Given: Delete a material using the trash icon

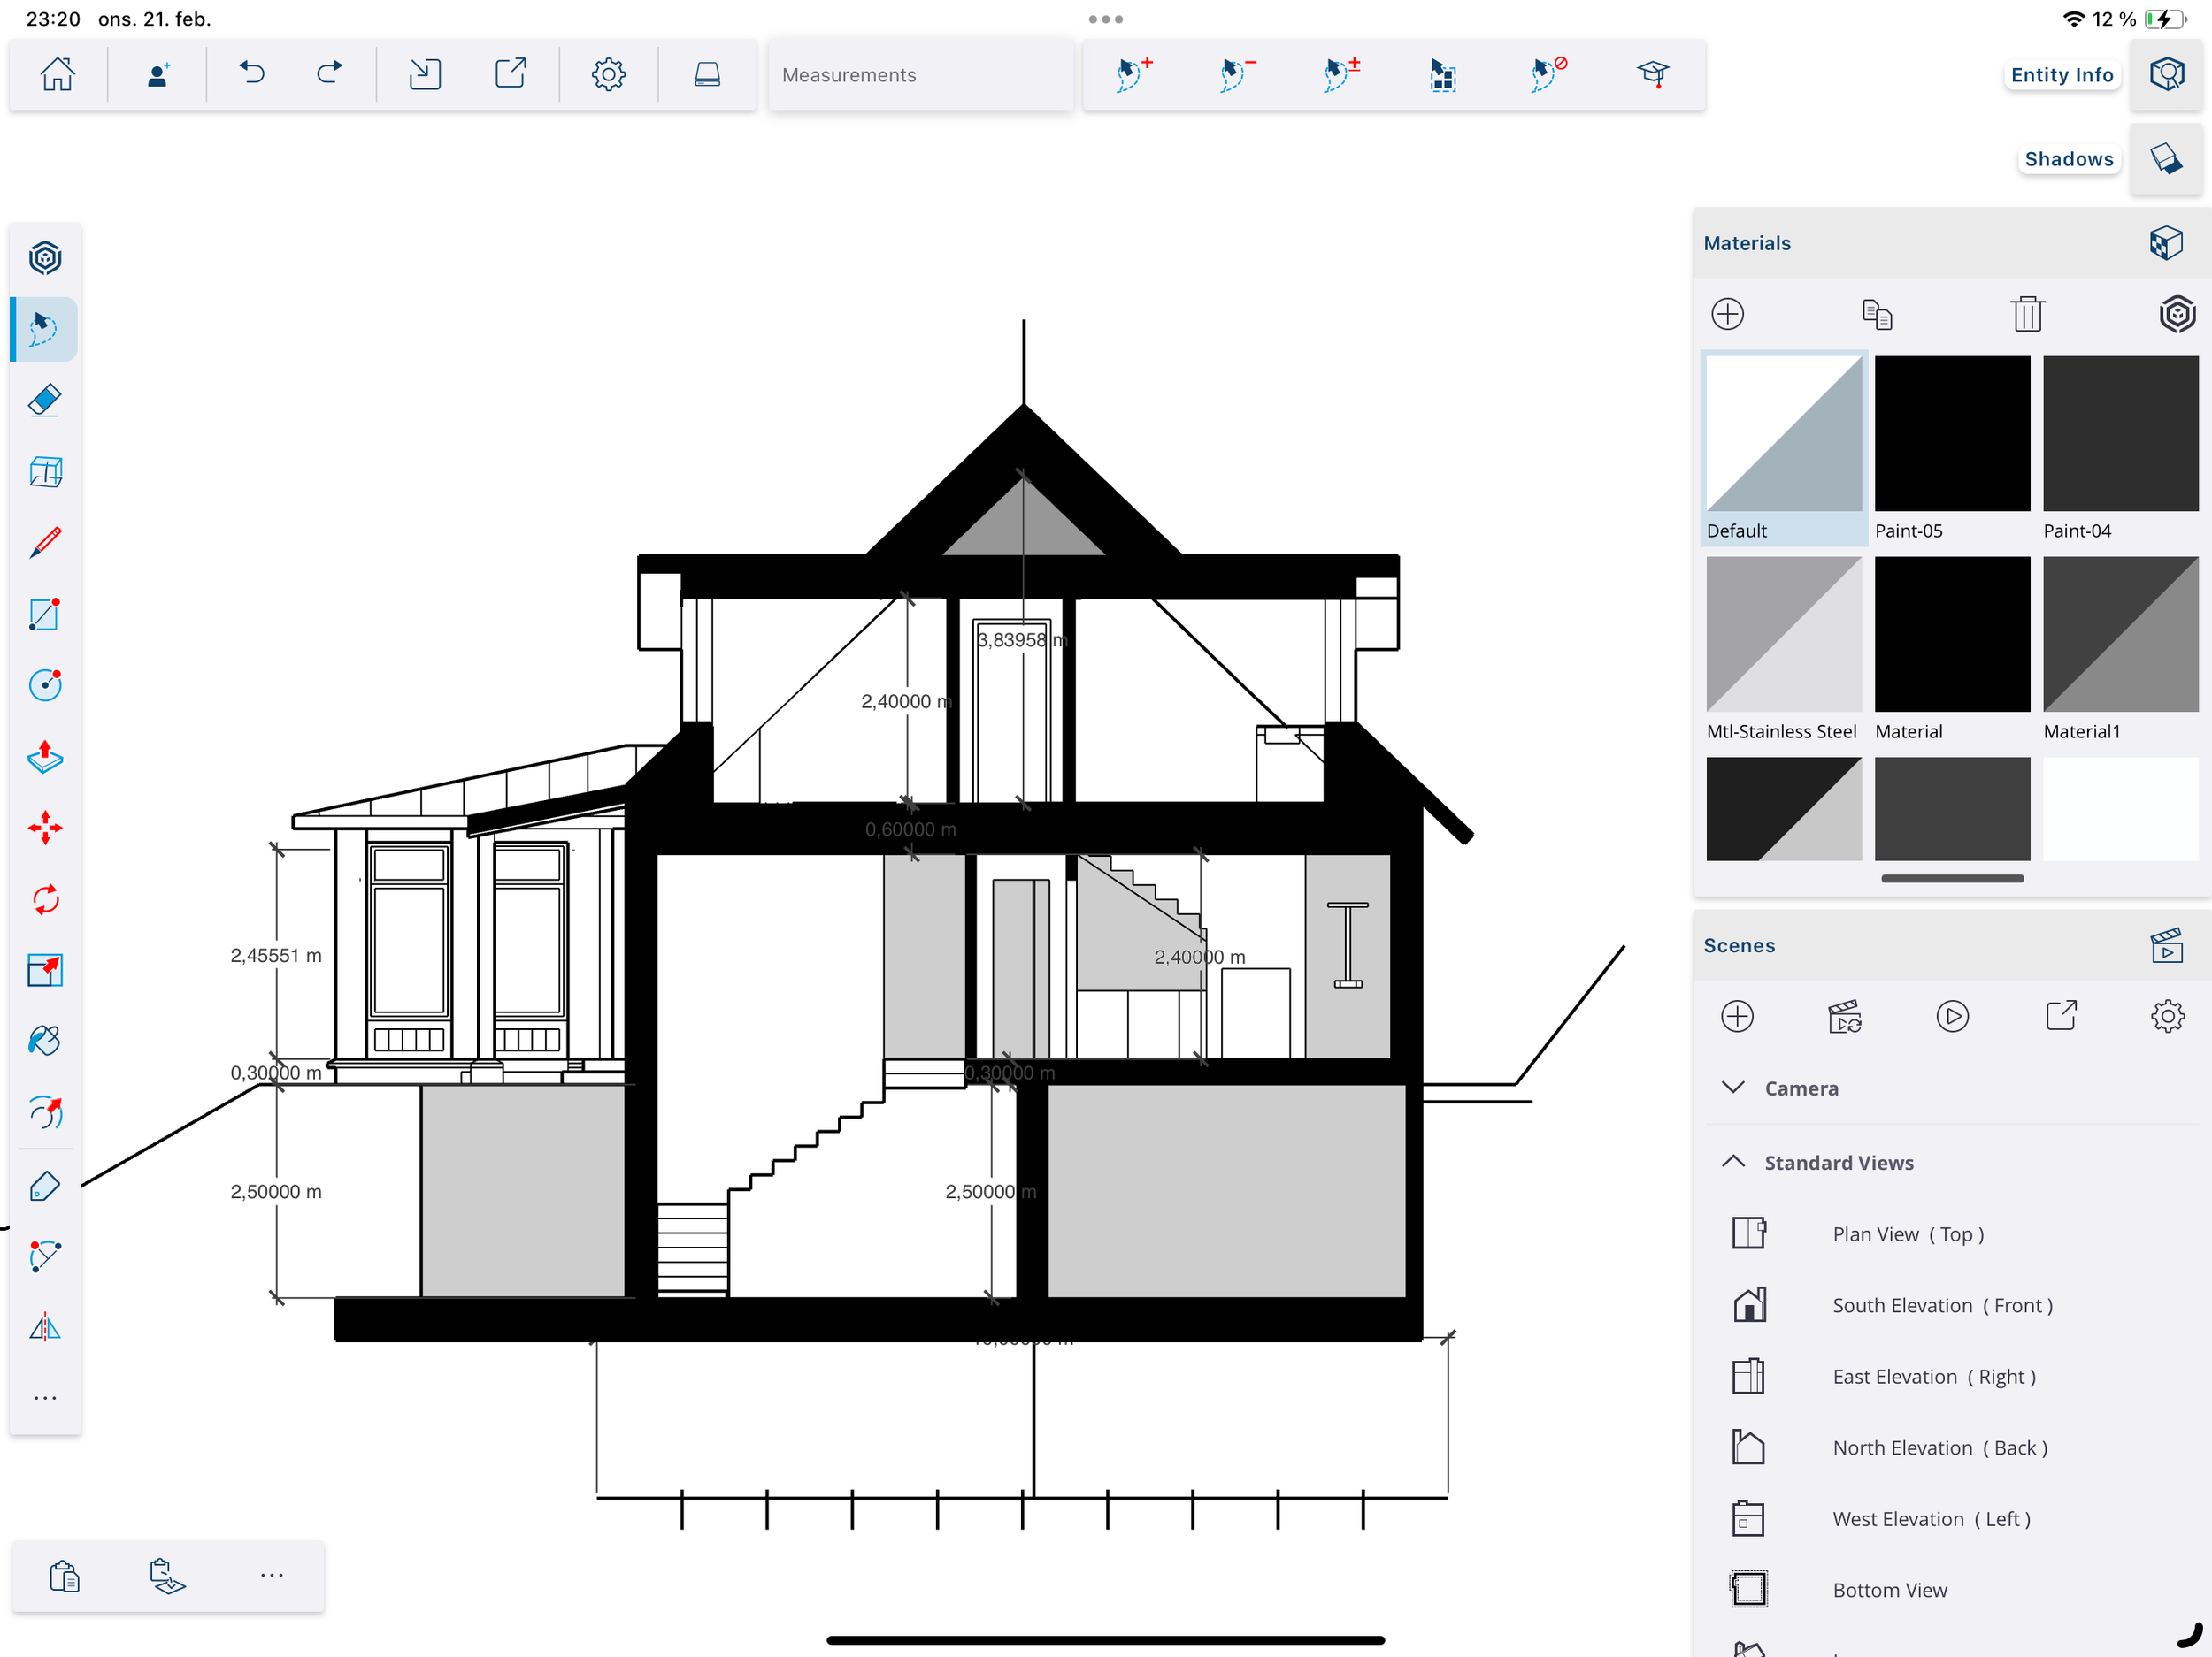Looking at the screenshot, I should [2027, 313].
